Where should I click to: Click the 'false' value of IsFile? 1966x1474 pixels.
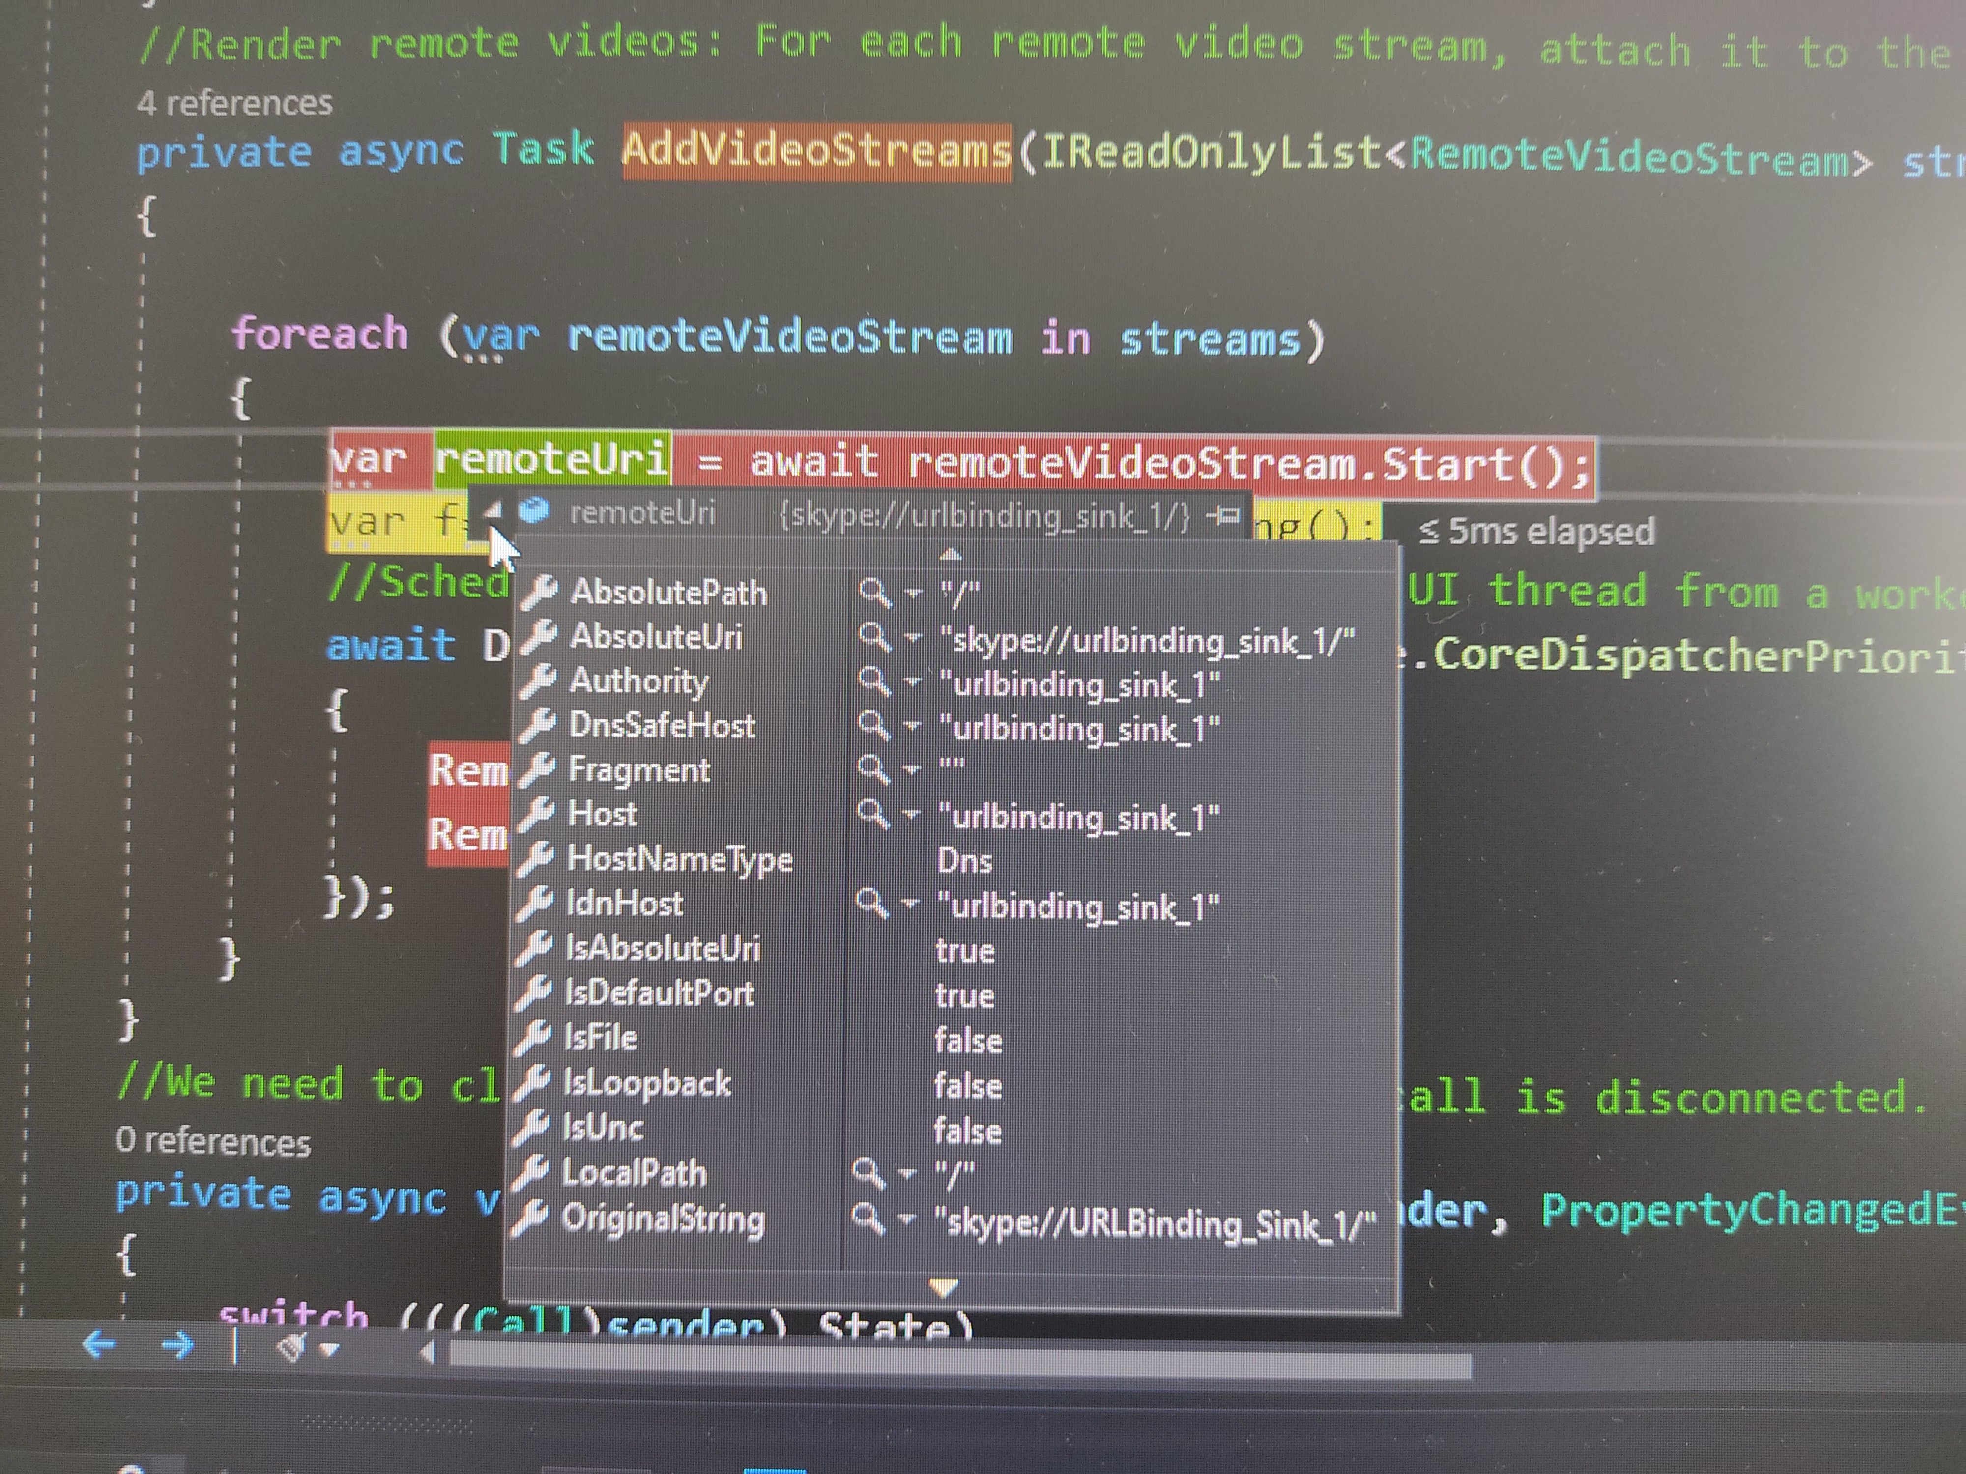968,1041
